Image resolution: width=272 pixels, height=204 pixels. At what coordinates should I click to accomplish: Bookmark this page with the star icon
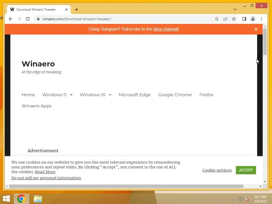point(234,19)
